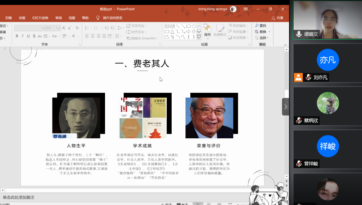Select the horizontal text box shape
The image size is (362, 205).
(x=167, y=26)
